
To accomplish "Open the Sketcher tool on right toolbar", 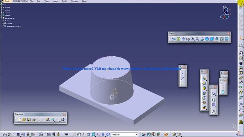I will (241, 45).
